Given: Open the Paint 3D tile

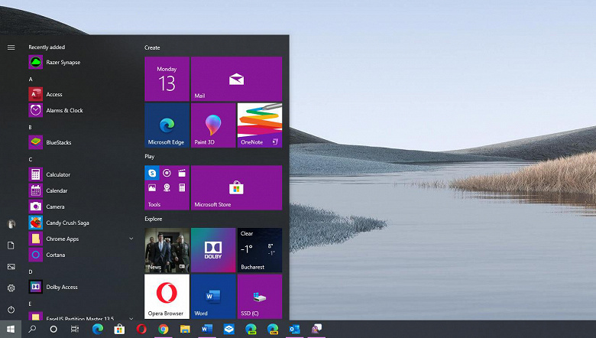Looking at the screenshot, I should click(x=213, y=125).
